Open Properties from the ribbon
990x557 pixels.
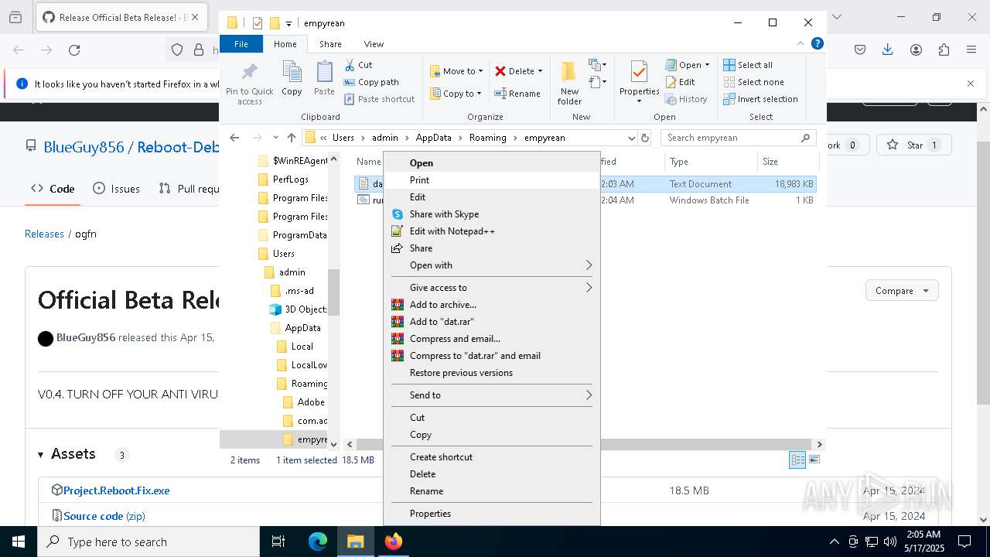click(x=639, y=83)
